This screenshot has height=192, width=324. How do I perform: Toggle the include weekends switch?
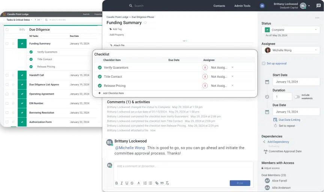click(297, 97)
